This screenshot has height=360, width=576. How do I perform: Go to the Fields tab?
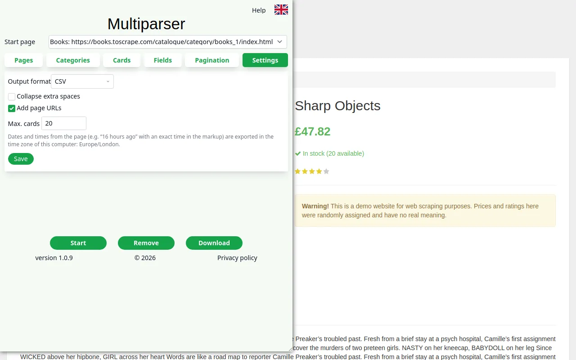tap(163, 60)
